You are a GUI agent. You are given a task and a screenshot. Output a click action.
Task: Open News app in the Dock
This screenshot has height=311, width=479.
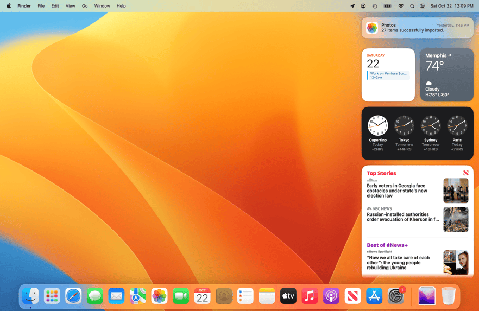pos(353,296)
